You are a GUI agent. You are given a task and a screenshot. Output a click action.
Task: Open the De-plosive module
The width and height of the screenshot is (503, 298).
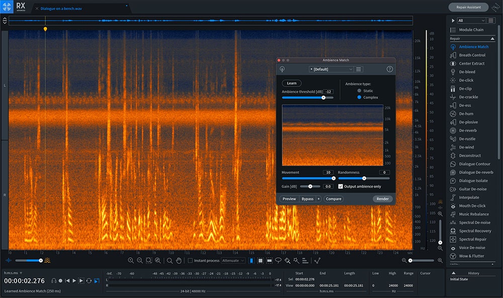coord(468,122)
